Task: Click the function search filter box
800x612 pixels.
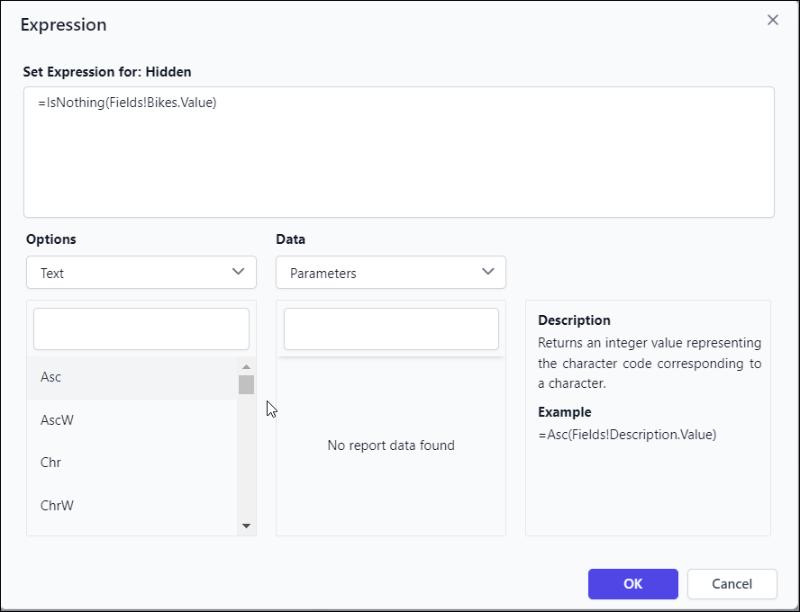Action: point(141,328)
